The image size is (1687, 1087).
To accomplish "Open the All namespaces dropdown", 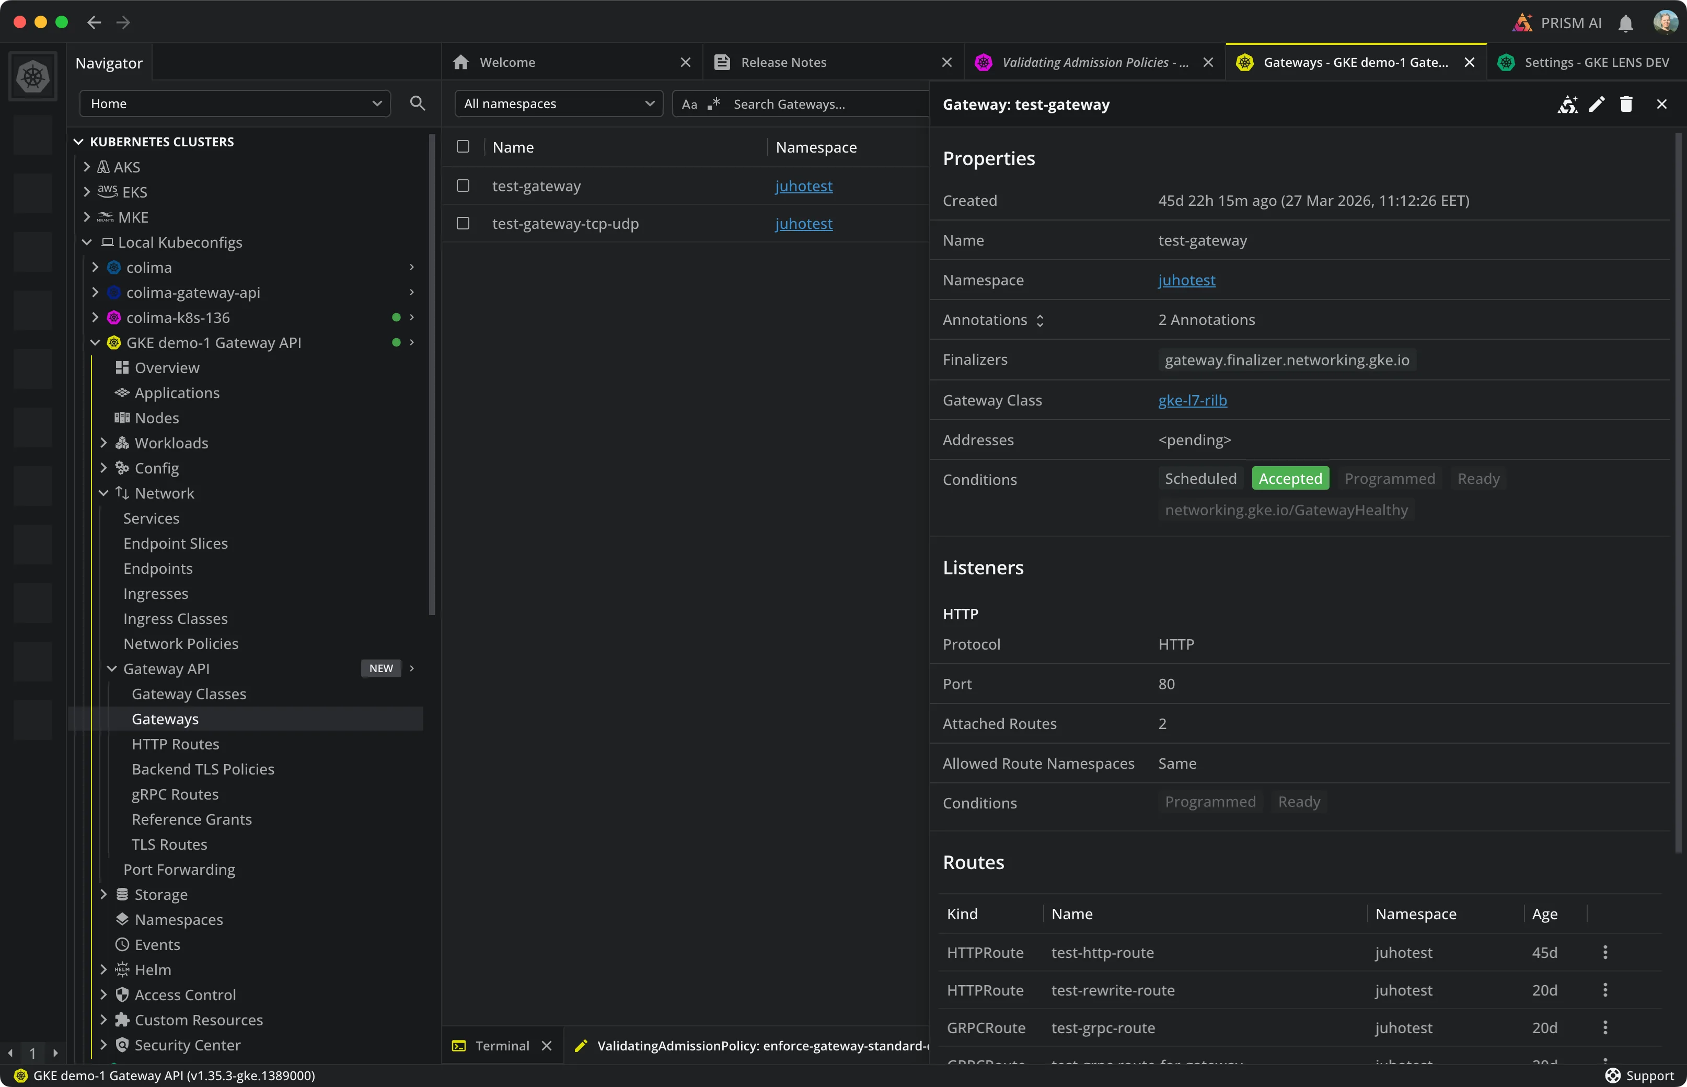I will coord(558,104).
